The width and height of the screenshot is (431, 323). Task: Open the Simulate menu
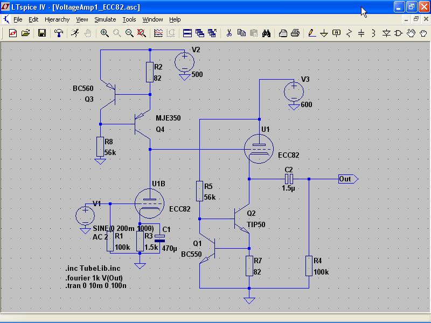click(x=105, y=19)
